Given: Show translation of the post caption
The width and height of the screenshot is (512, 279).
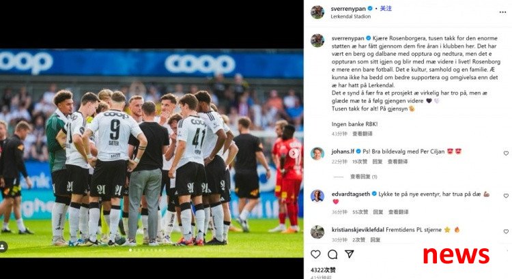Looking at the screenshot, I should click(362, 134).
